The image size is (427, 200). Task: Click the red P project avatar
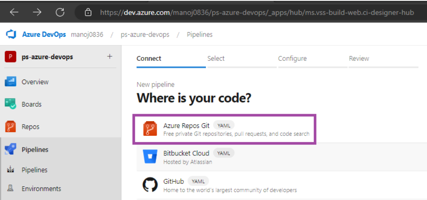(x=10, y=57)
